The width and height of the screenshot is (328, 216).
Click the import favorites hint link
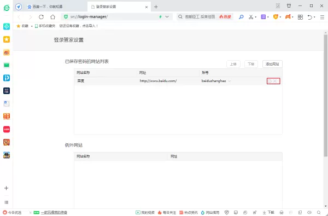[79, 26]
